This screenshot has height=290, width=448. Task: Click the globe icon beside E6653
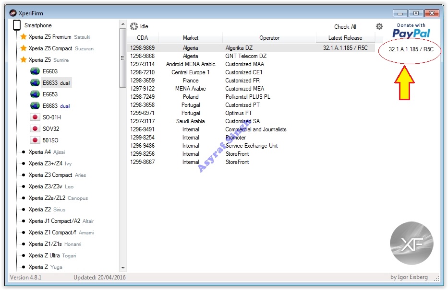click(35, 94)
